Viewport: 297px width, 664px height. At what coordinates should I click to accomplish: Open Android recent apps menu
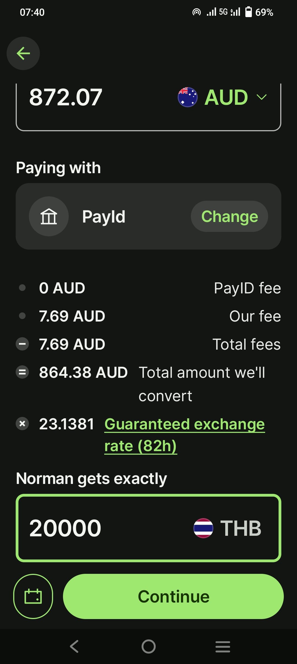coord(223,646)
